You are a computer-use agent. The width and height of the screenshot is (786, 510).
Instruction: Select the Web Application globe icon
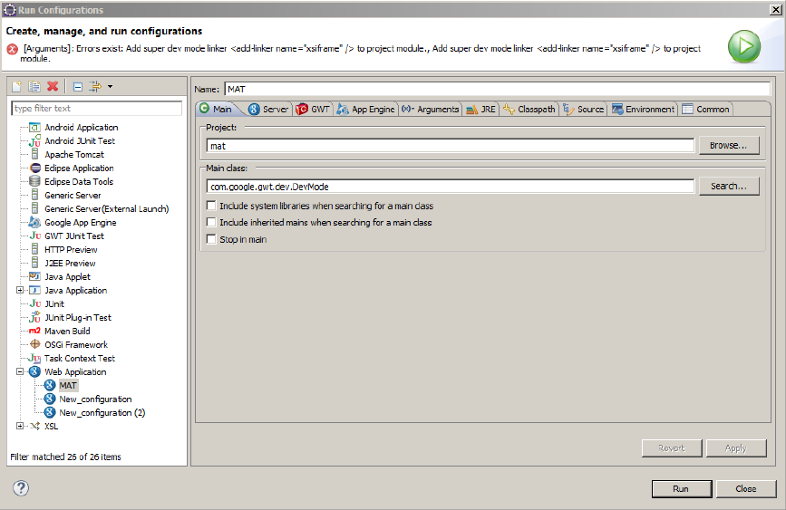34,371
